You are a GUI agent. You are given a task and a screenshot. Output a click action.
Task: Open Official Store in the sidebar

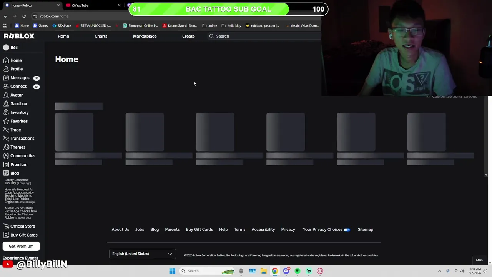tap(19, 226)
